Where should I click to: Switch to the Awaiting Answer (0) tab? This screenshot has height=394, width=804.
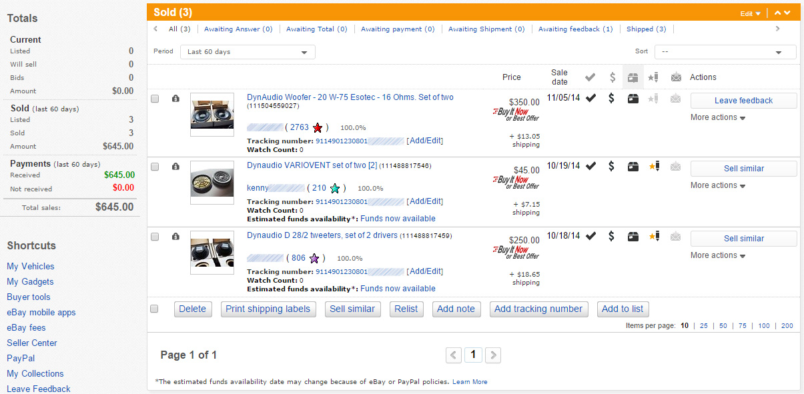click(x=238, y=29)
